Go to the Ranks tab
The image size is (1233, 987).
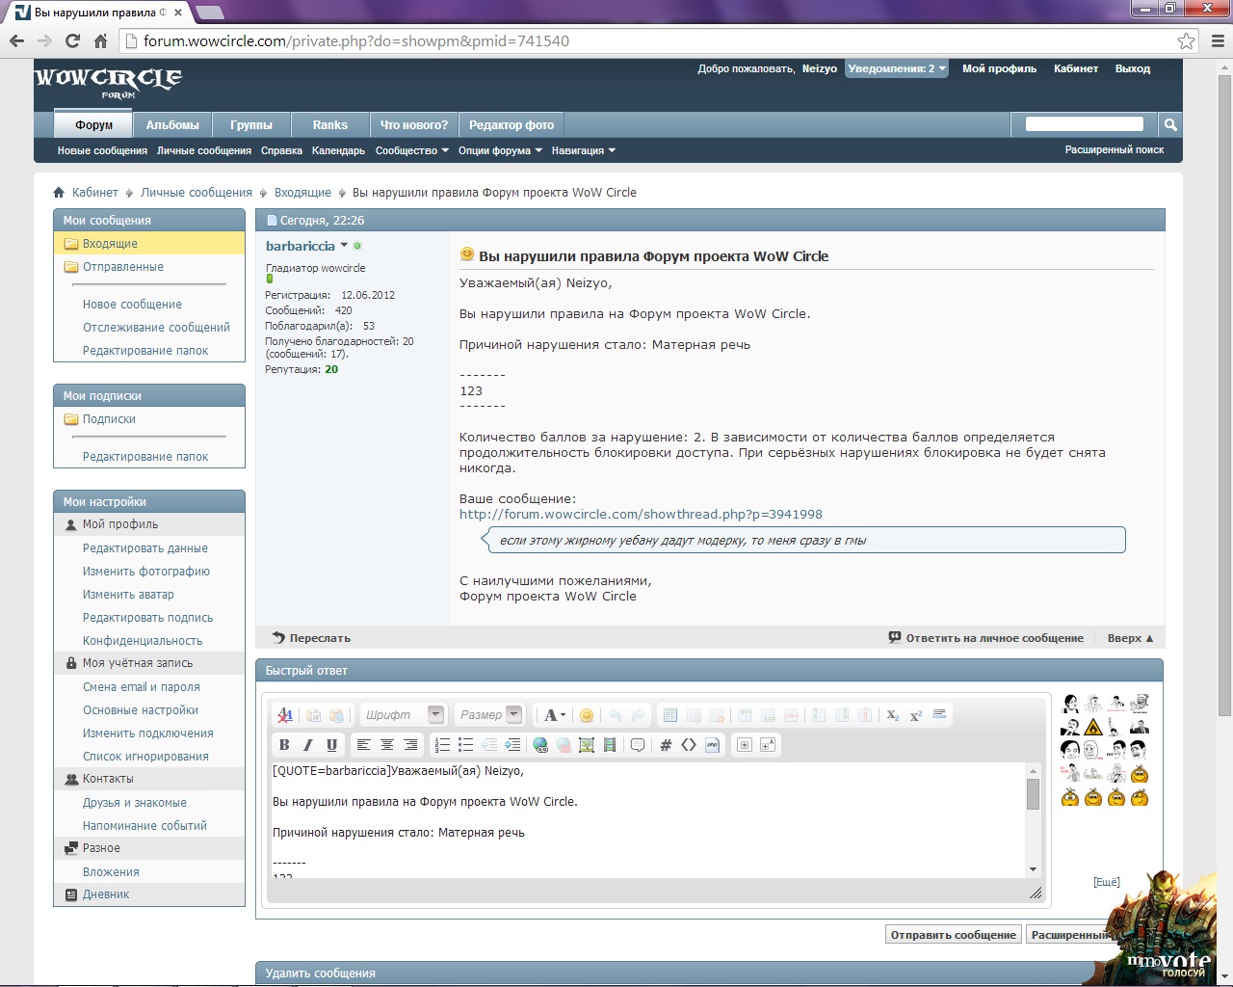[329, 125]
